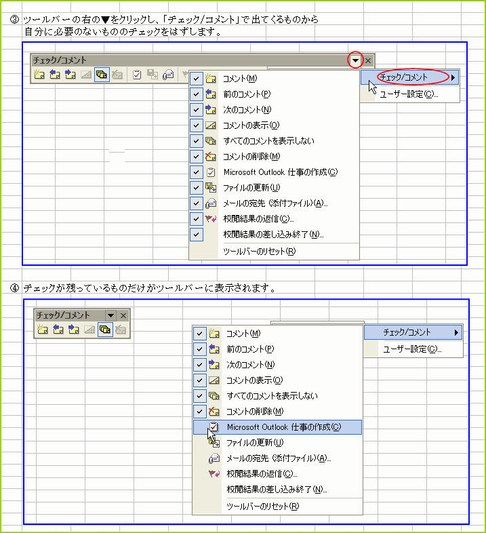The width and height of the screenshot is (486, 533).
Task: Open ユーザー設定(C)... in step ④ panel
Action: click(413, 349)
